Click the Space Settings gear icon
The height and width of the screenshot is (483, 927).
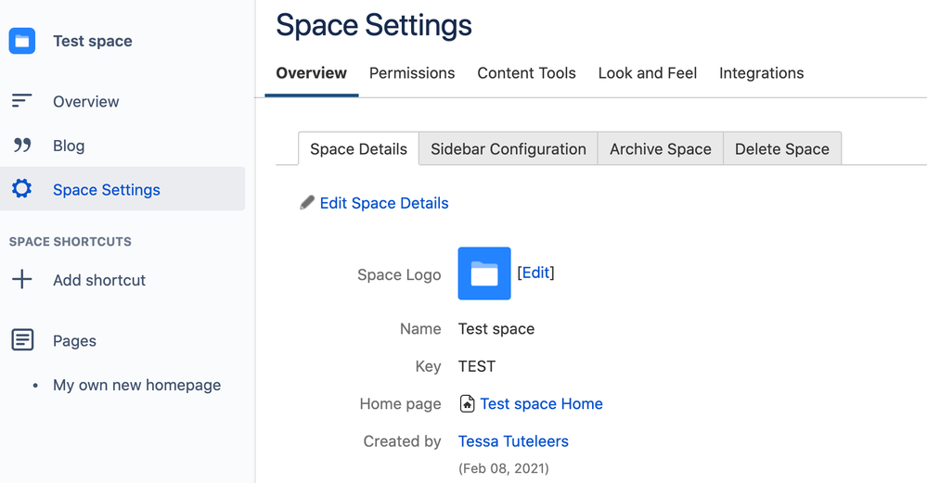click(21, 189)
